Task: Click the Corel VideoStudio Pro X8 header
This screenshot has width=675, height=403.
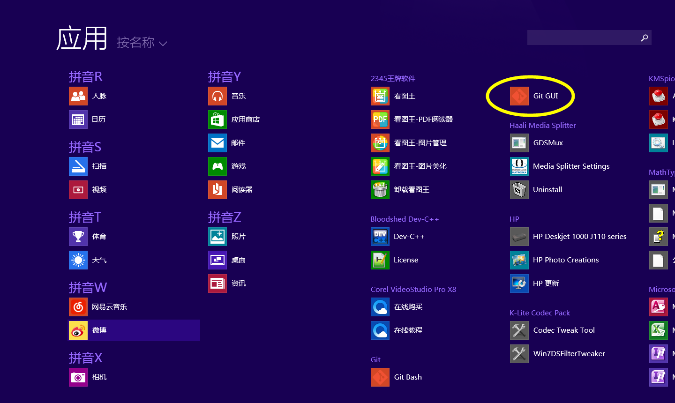Action: [x=413, y=289]
